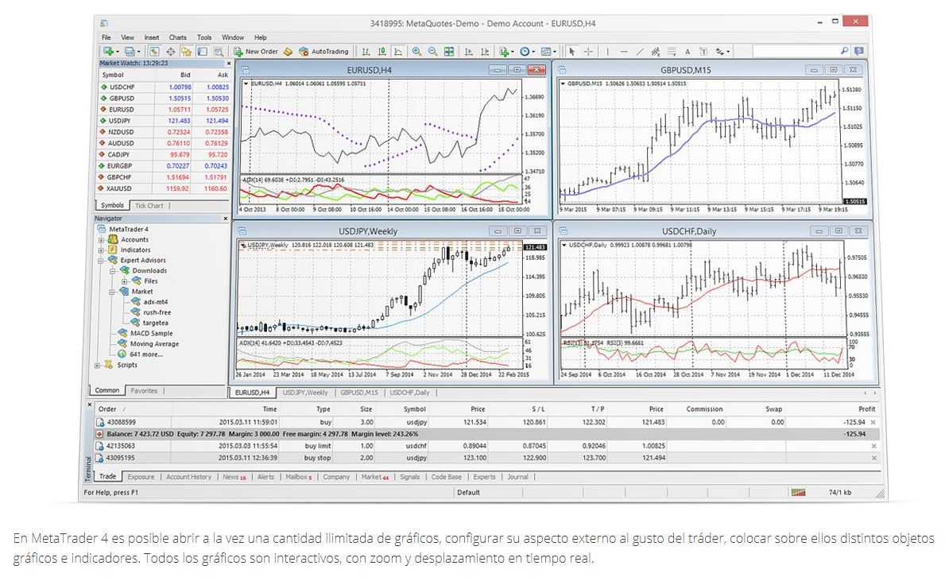Switch to USDJPY,Weekly chart tab

tap(305, 393)
